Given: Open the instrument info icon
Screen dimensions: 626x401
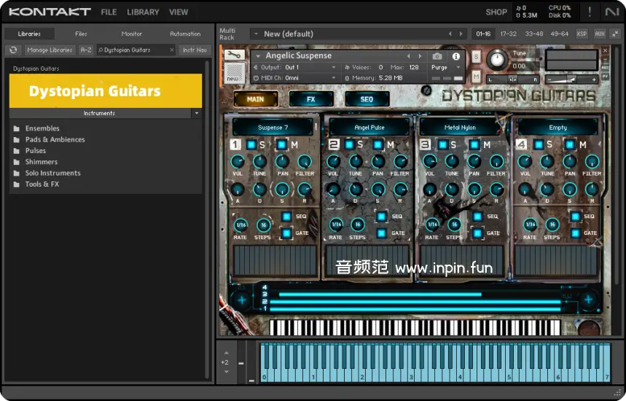Looking at the screenshot, I should click(x=456, y=56).
